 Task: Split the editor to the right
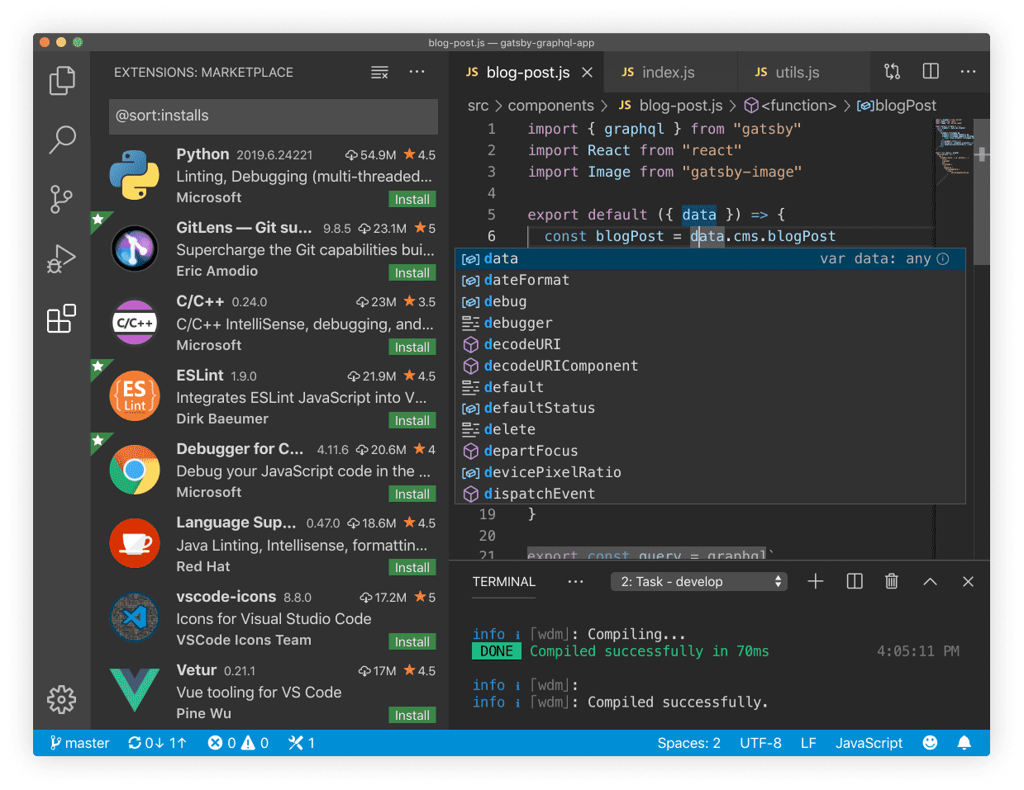click(931, 72)
